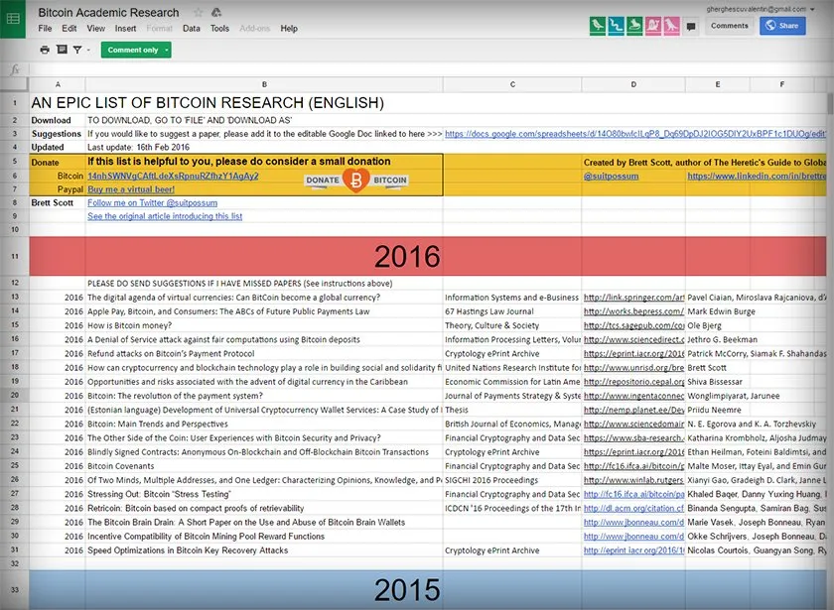834x610 pixels.
Task: Select row 11 header
Action: 14,256
